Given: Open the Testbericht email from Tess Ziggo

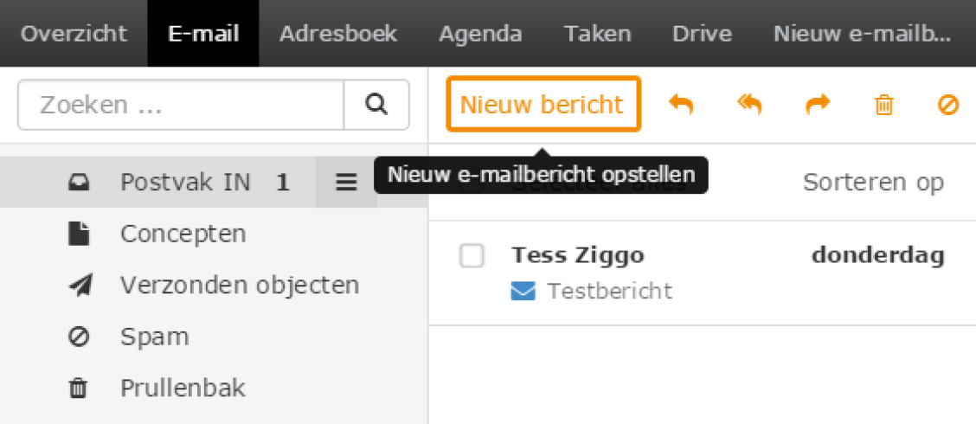Looking at the screenshot, I should pyautogui.click(x=609, y=291).
